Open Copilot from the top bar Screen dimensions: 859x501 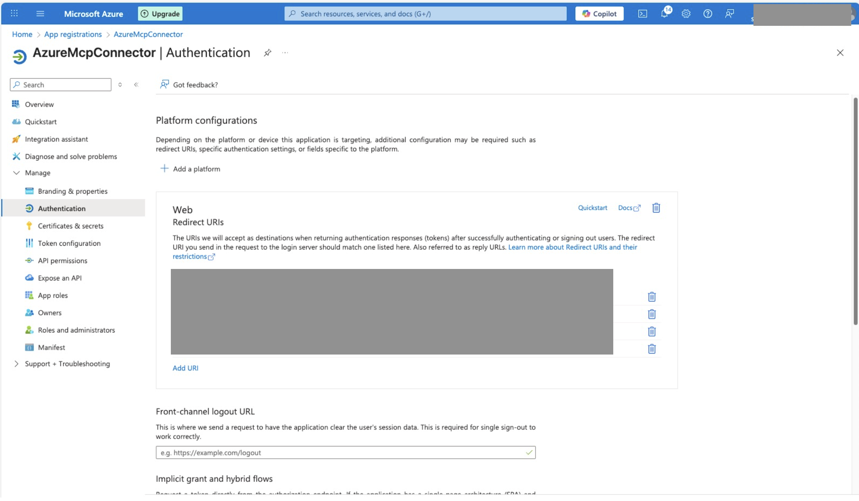598,14
